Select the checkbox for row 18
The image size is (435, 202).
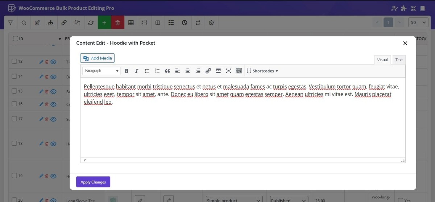14,144
